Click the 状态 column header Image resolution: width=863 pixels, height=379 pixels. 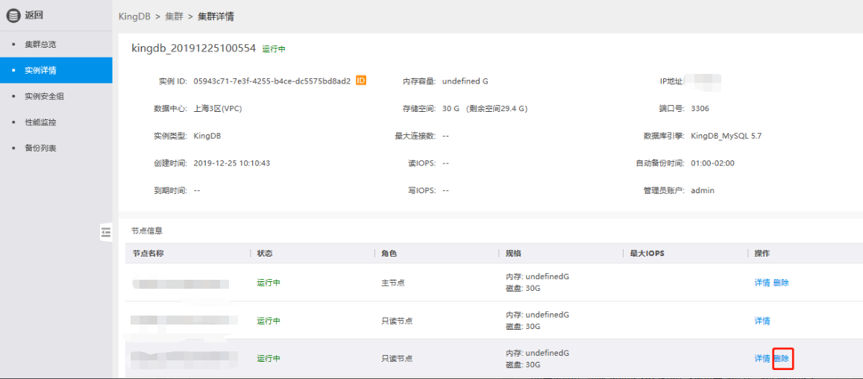coord(265,254)
